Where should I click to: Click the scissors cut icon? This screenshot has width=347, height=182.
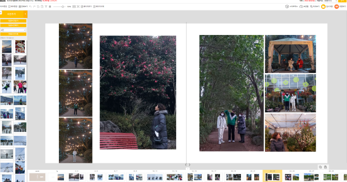point(46,7)
